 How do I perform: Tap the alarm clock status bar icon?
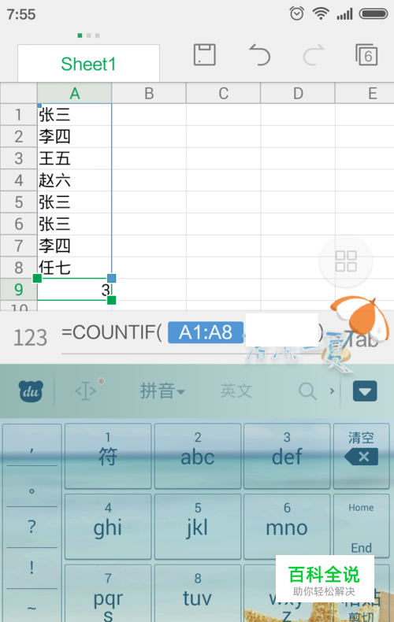pos(297,14)
